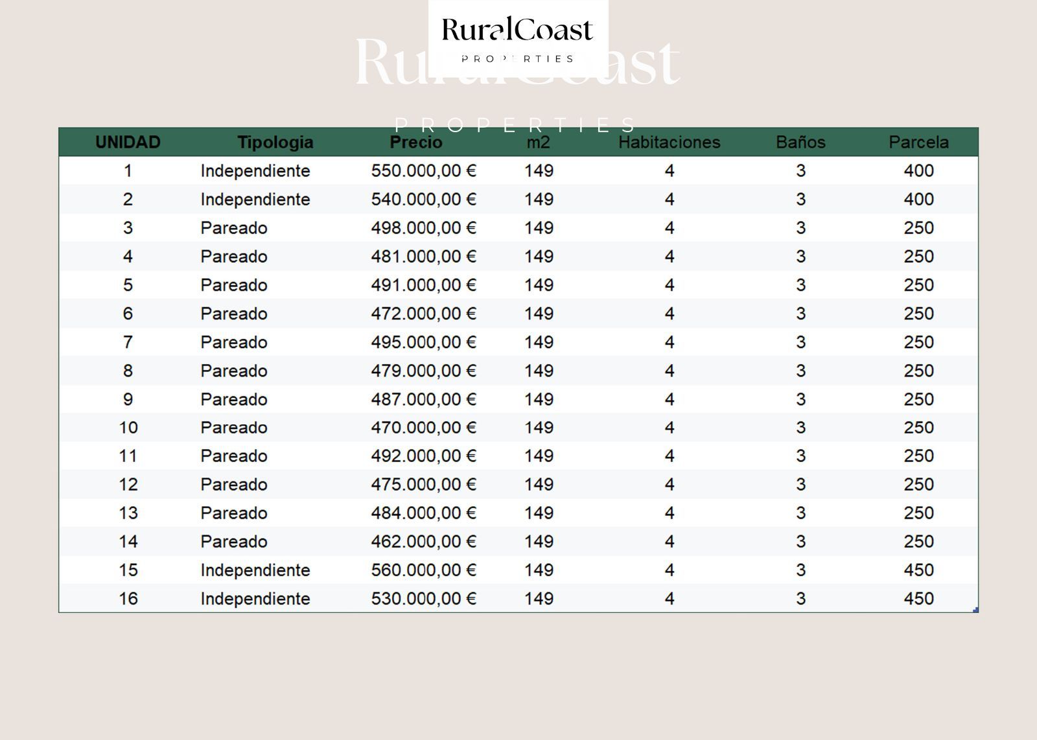
Task: Click the 462.000,00 € price for unit 14
Action: coord(423,542)
